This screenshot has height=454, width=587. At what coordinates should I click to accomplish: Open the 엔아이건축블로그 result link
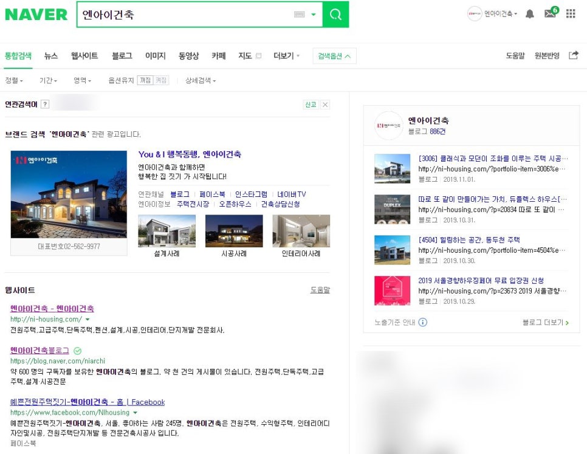pyautogui.click(x=39, y=350)
